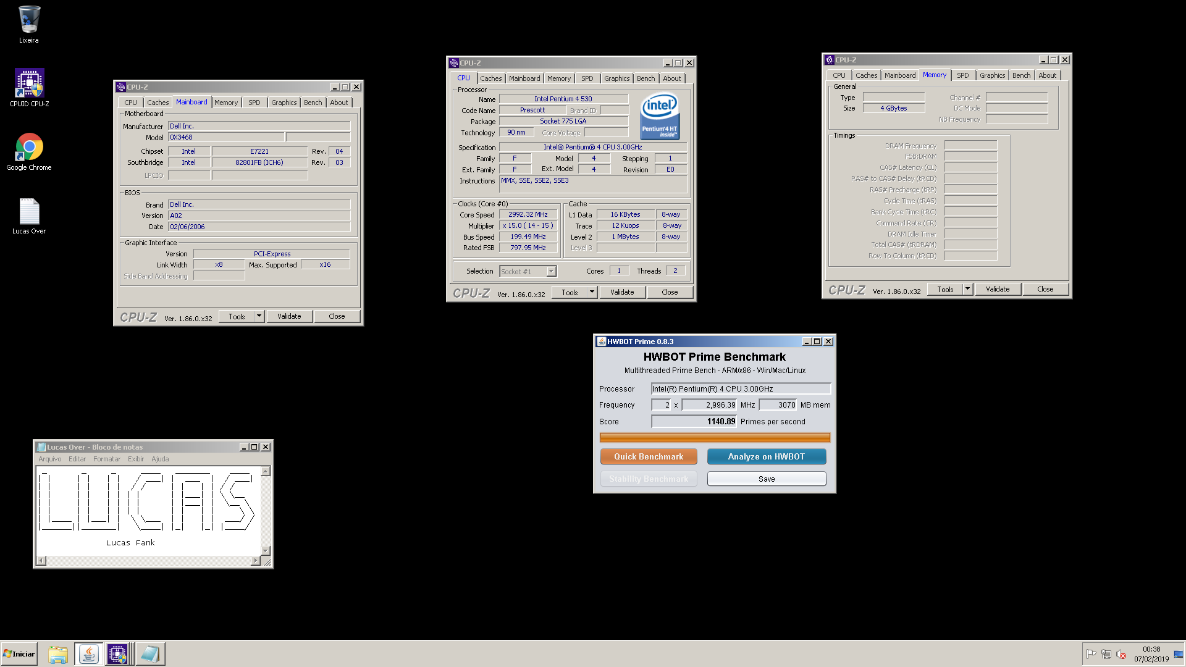The width and height of the screenshot is (1186, 667).
Task: Expand Tools dropdown arrow in Mainboard window
Action: coord(259,316)
